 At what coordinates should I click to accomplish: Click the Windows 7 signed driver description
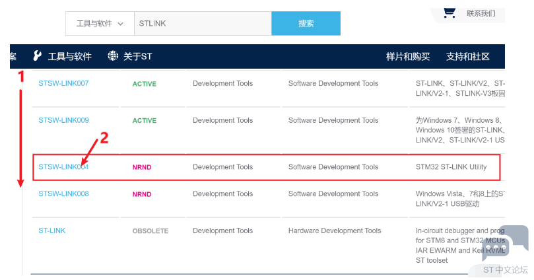(x=460, y=130)
